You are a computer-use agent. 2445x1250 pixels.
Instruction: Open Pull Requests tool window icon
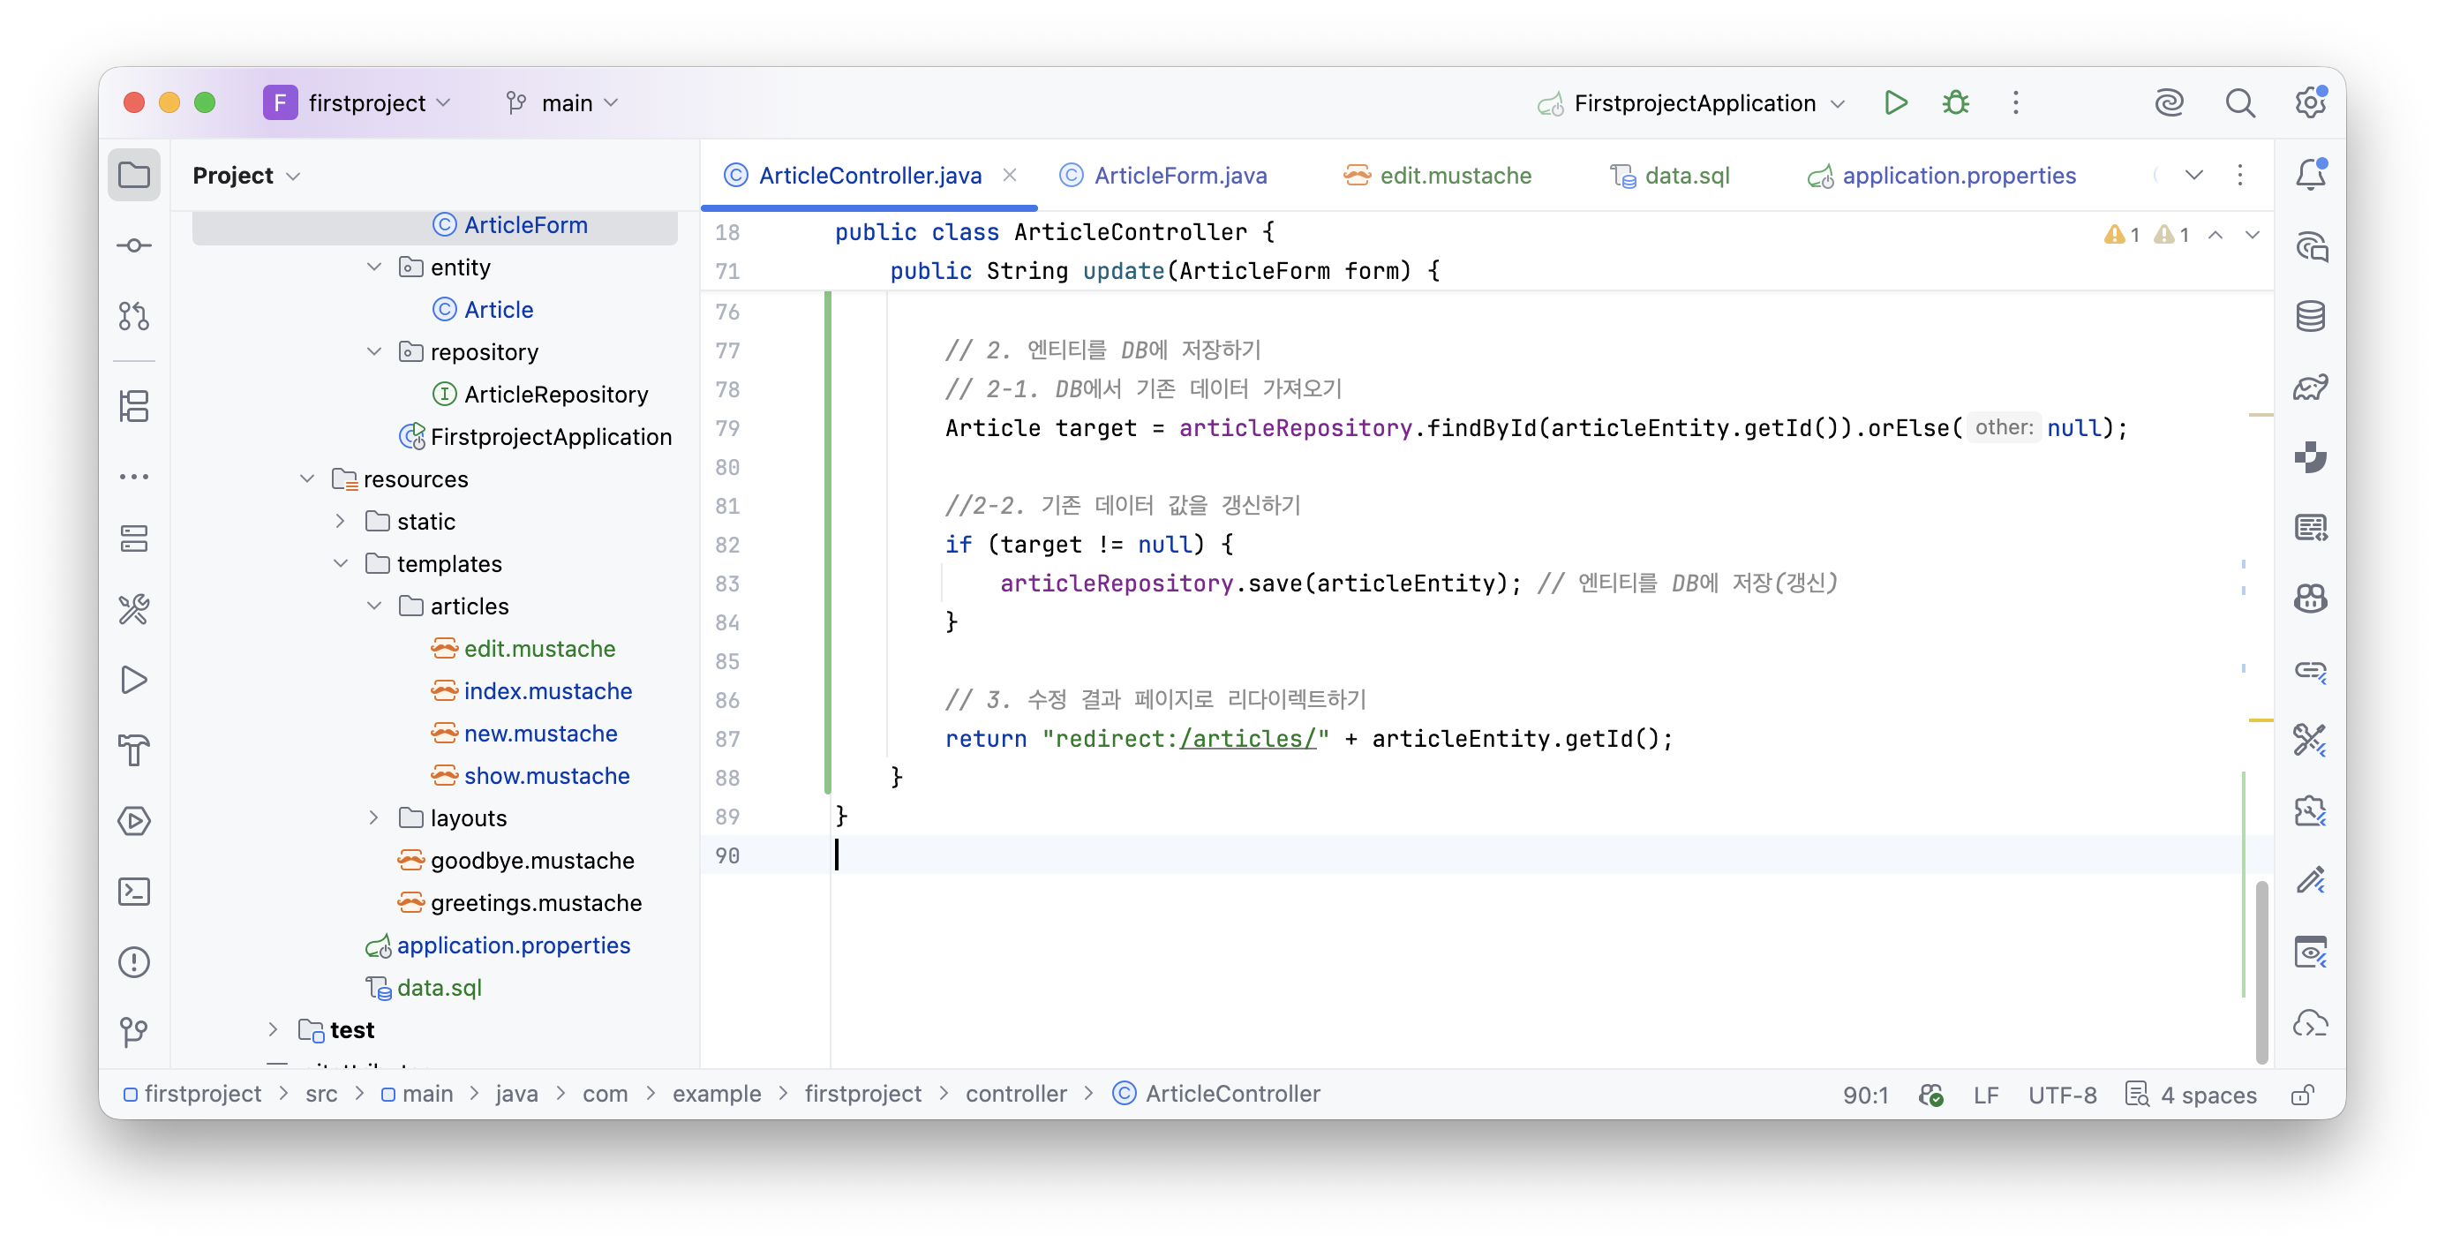(134, 316)
